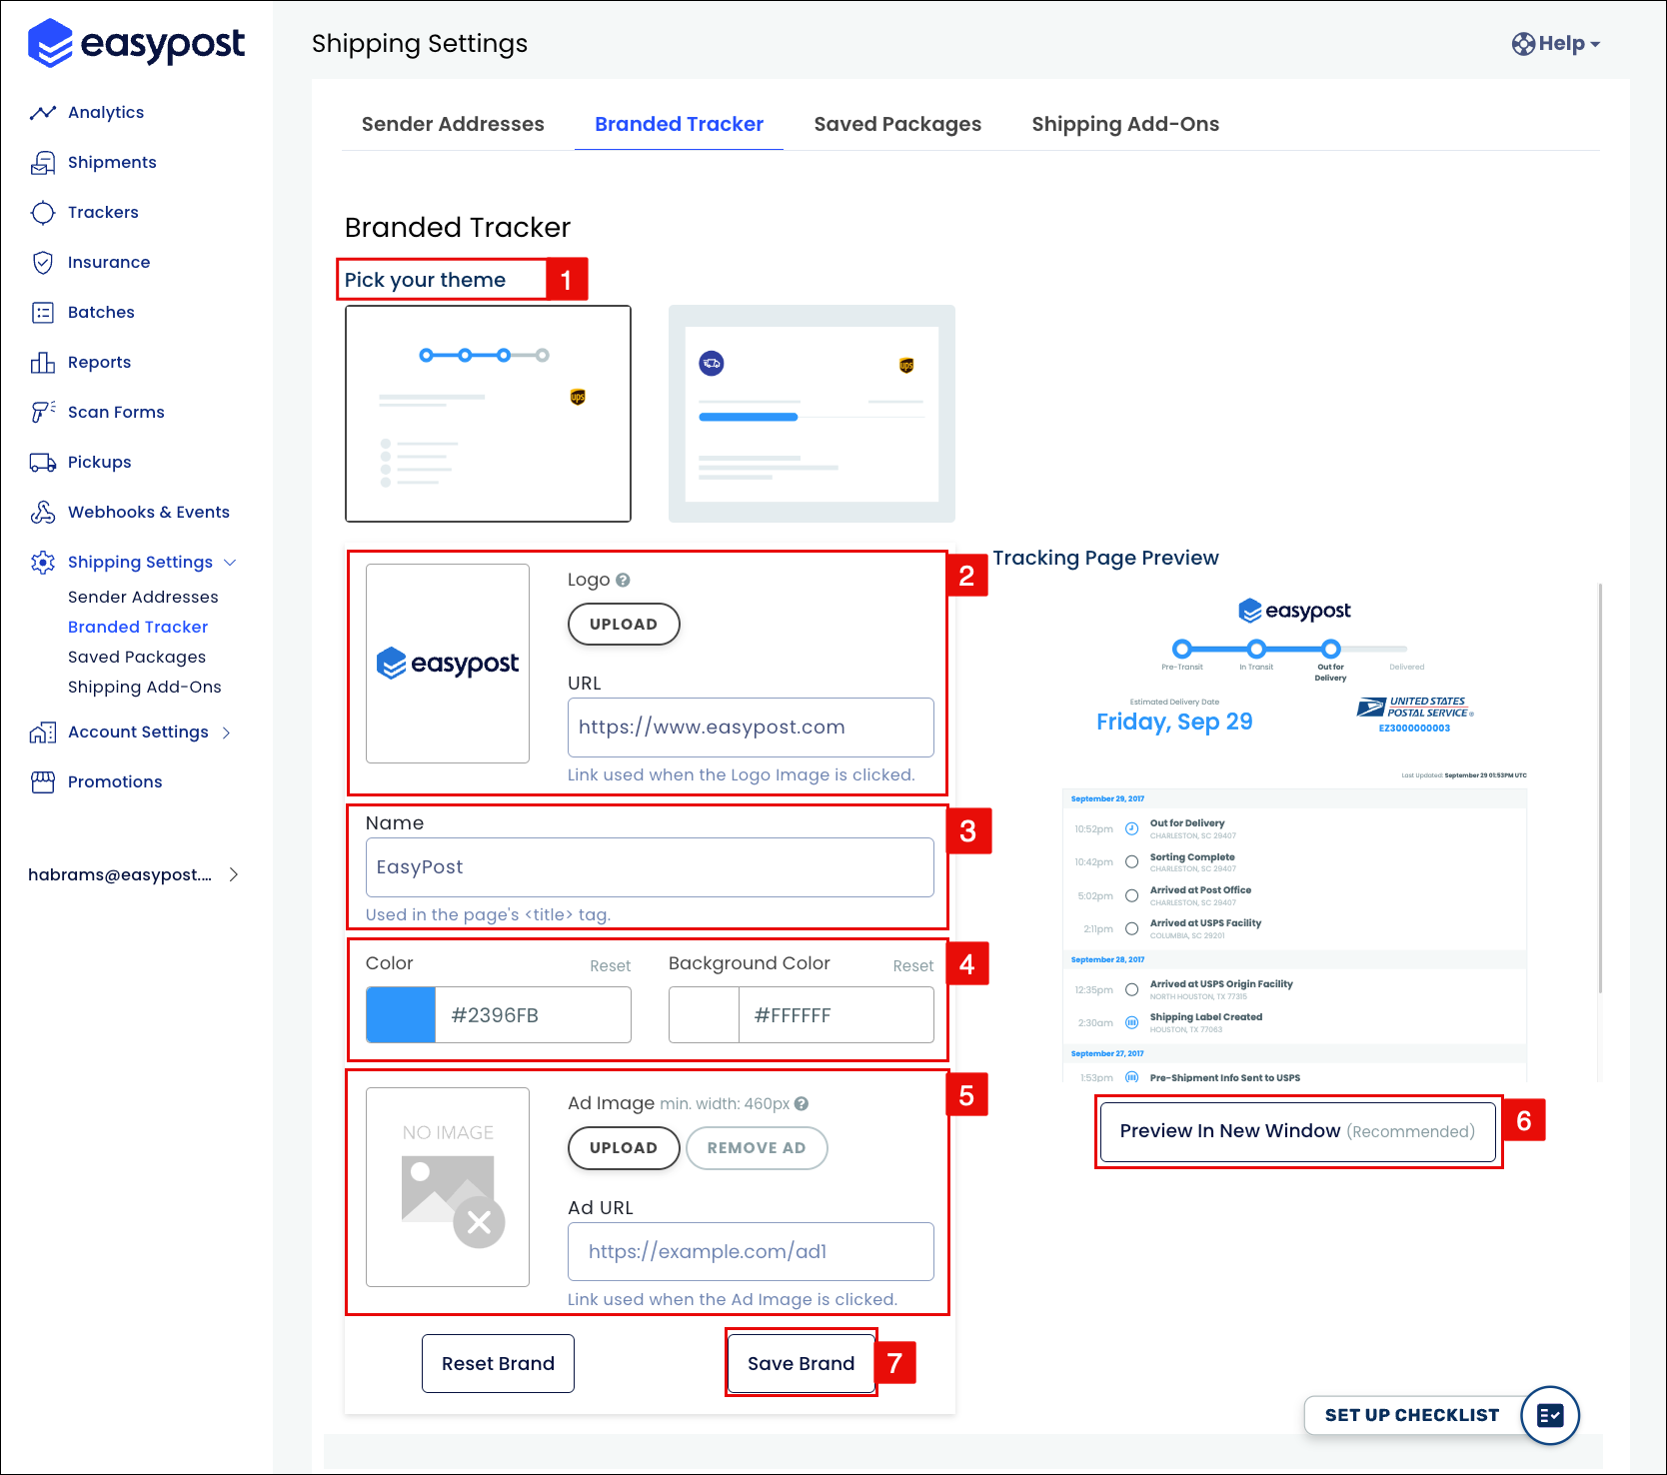The width and height of the screenshot is (1667, 1475).
Task: Open Reports in the sidebar
Action: click(99, 363)
